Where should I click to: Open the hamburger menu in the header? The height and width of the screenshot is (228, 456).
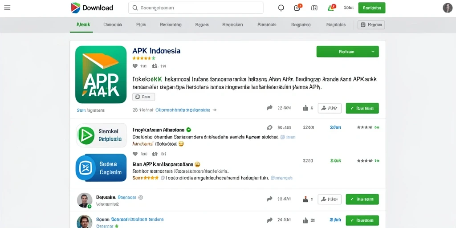point(7,8)
